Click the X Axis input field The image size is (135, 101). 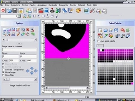(14, 61)
